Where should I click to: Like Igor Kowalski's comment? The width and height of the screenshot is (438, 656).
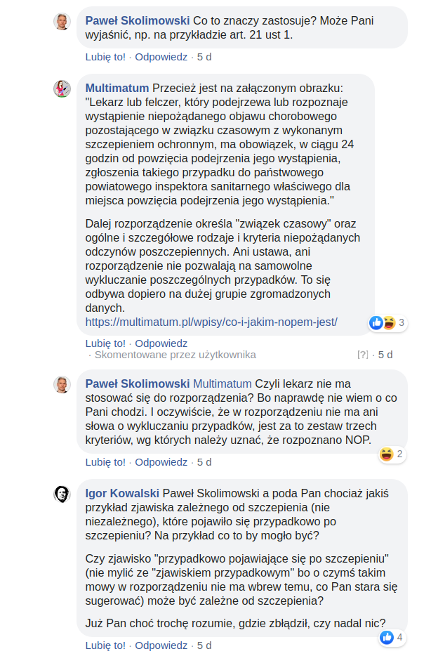[105, 645]
